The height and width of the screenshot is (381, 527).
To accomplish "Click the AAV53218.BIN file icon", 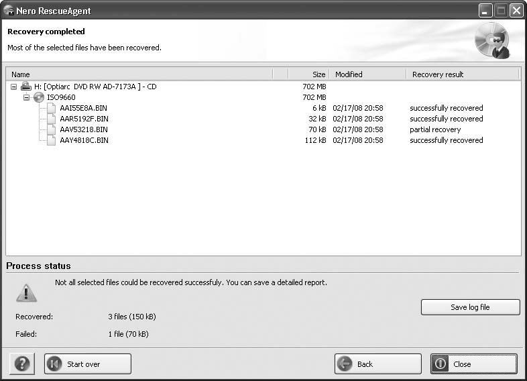I will pyautogui.click(x=52, y=129).
